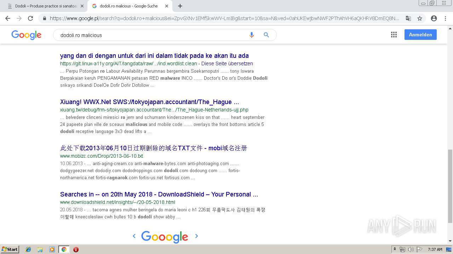Click URL www.downloadshield.net/insights
453x254 pixels.
[x=117, y=202]
